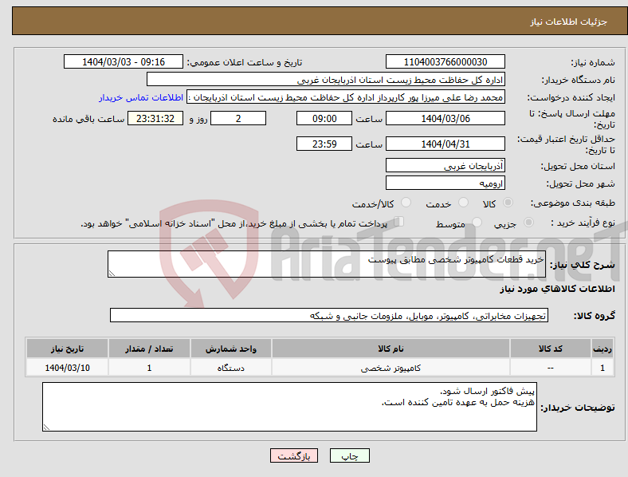Screen dimensions: 628x477
Task: Select the خدمت radio button
Action: pos(463,203)
